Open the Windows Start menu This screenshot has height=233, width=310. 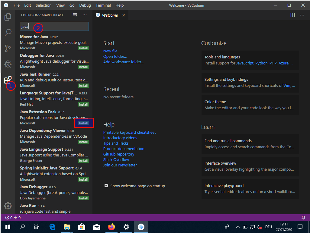(8, 227)
